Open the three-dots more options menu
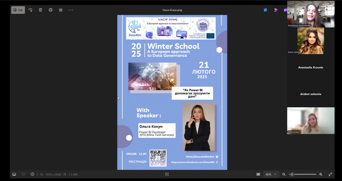 click(71, 10)
